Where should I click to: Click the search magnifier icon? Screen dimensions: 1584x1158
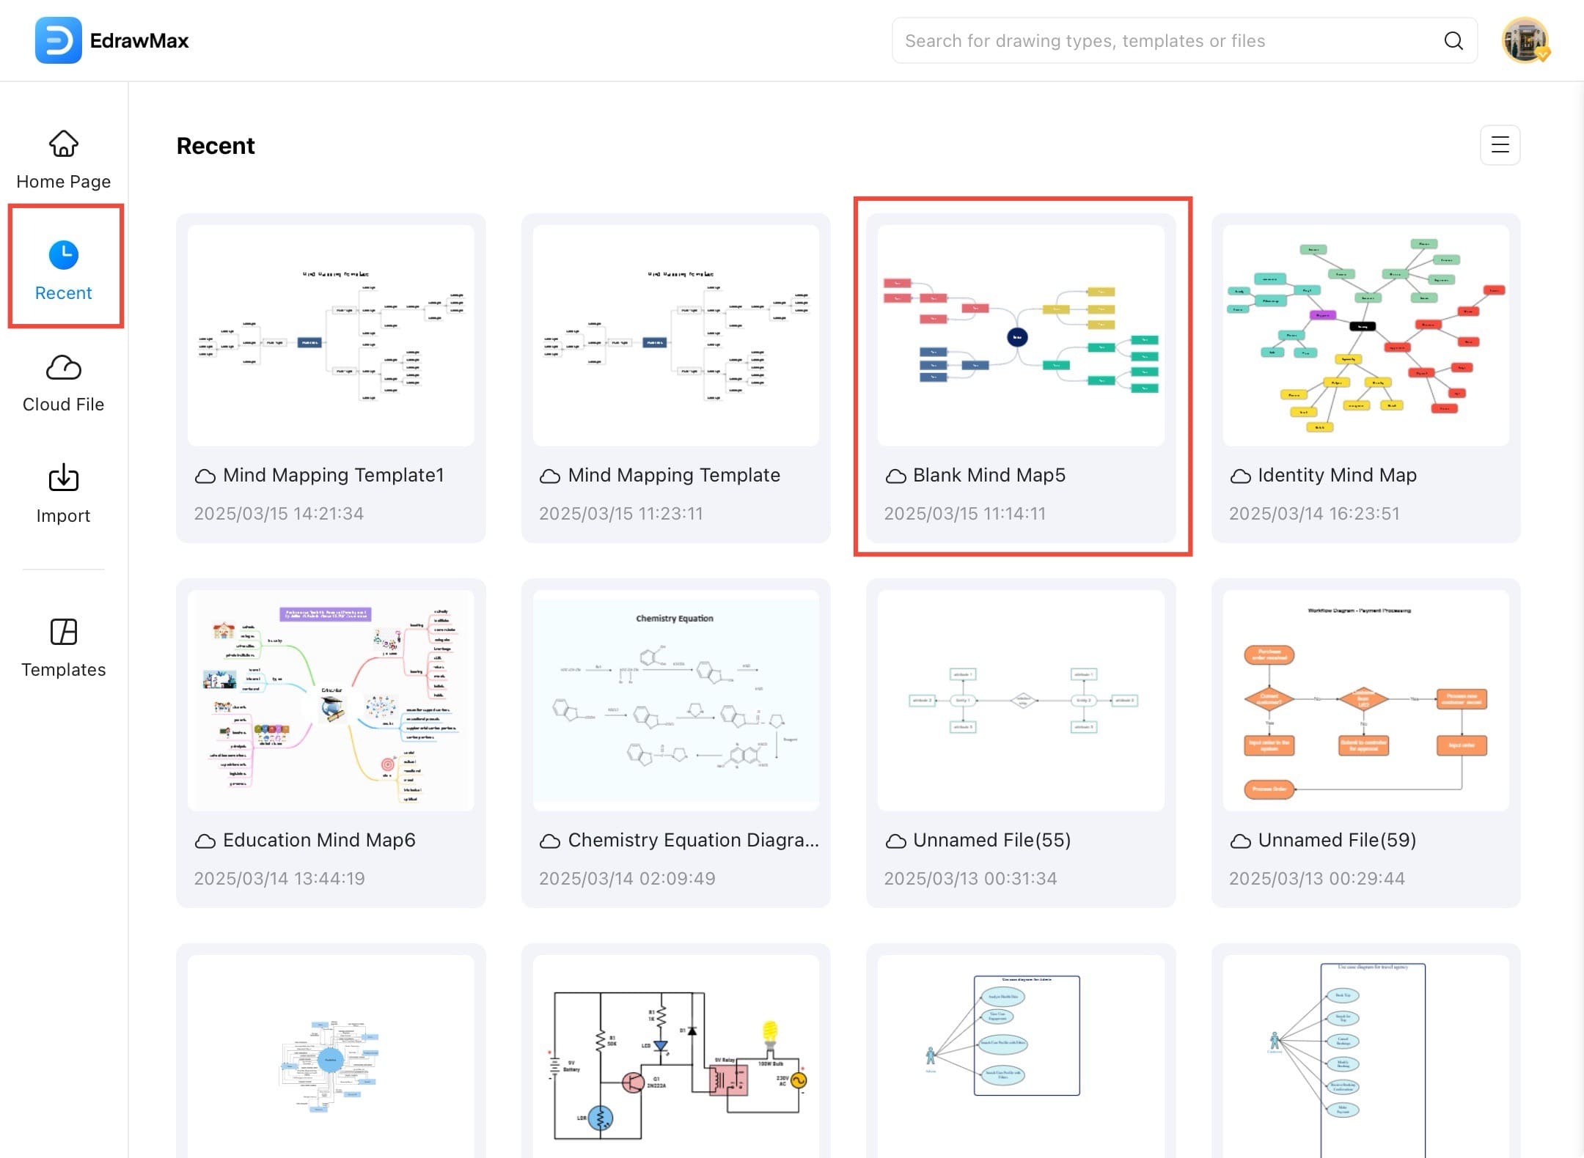point(1453,40)
